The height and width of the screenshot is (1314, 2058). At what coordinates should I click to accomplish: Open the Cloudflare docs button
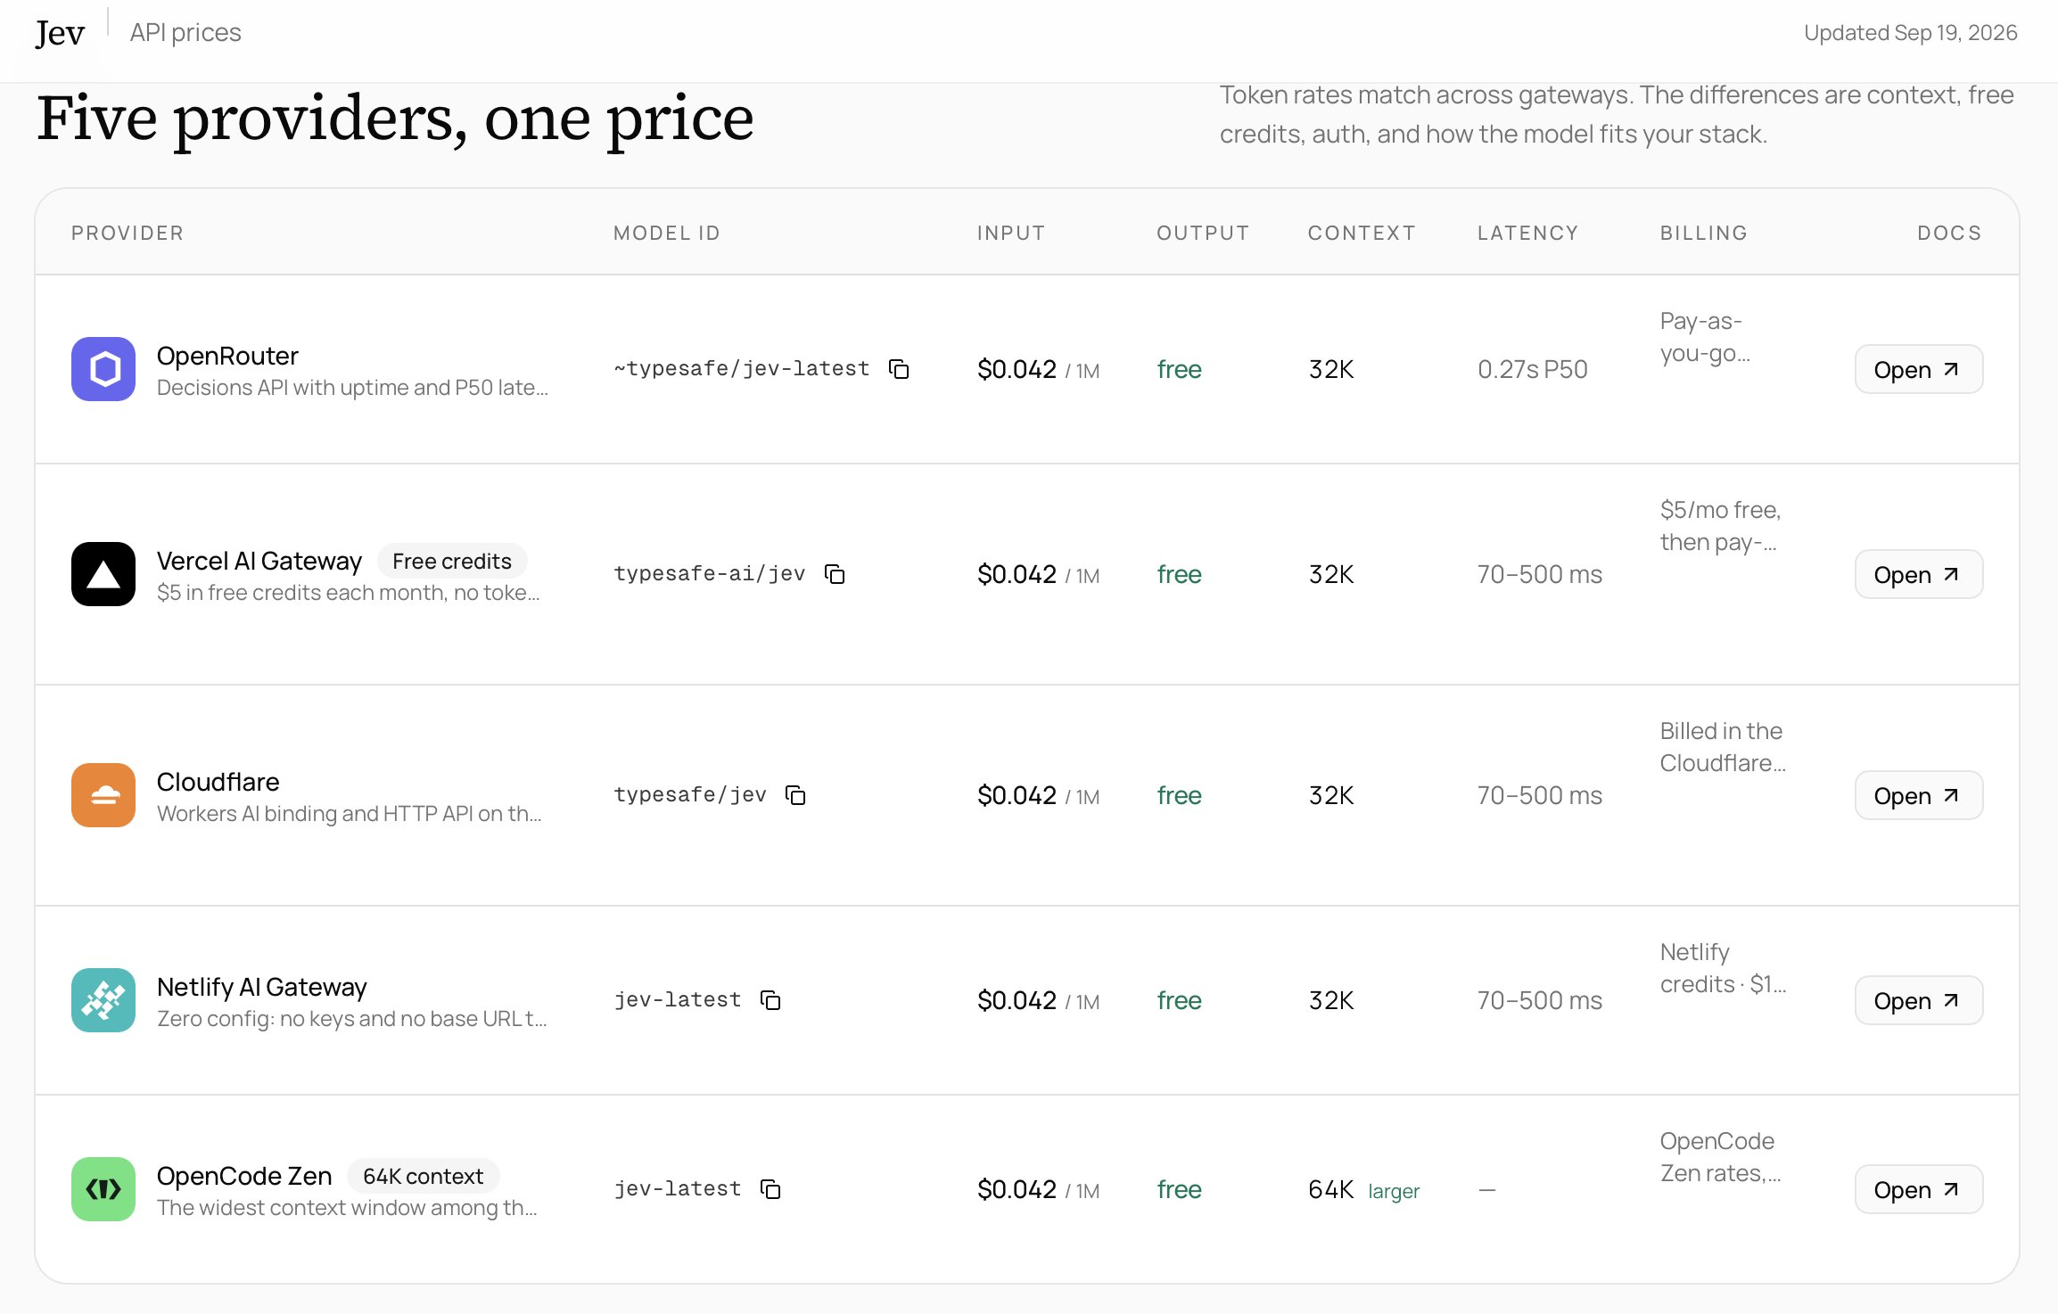(1919, 795)
